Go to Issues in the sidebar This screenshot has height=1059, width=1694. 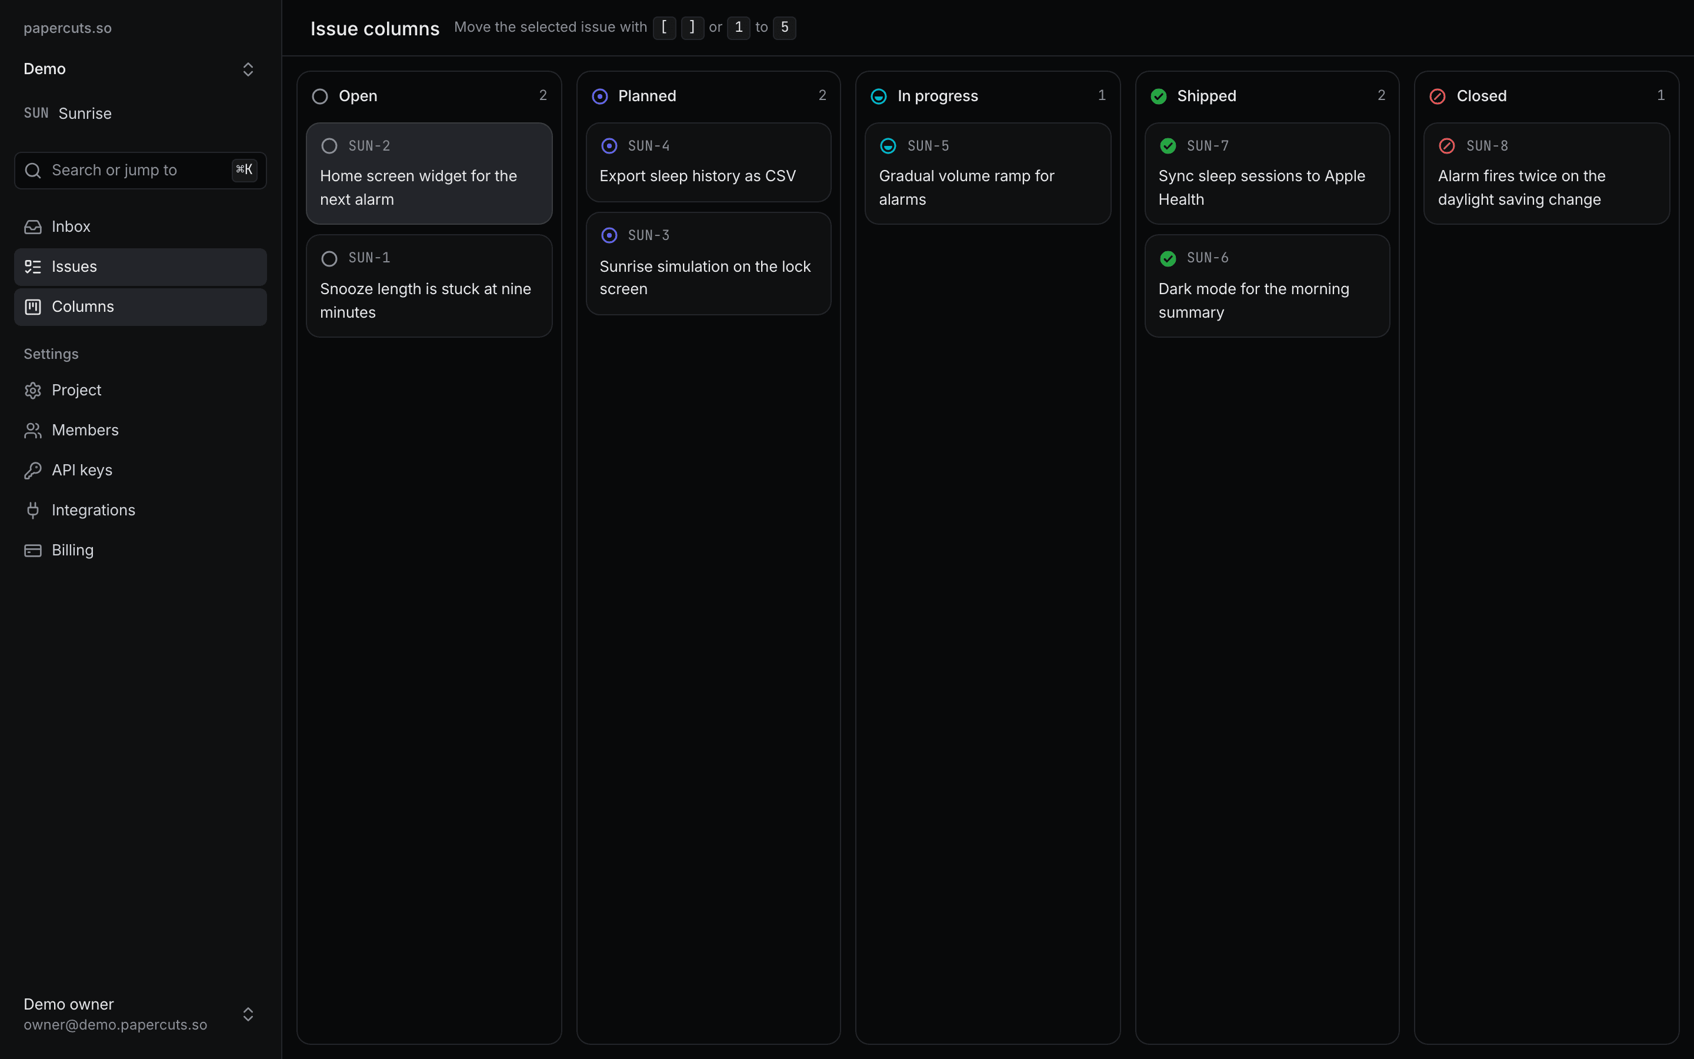(140, 267)
